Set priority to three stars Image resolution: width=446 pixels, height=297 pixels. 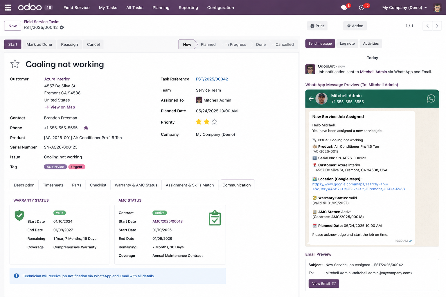click(214, 122)
